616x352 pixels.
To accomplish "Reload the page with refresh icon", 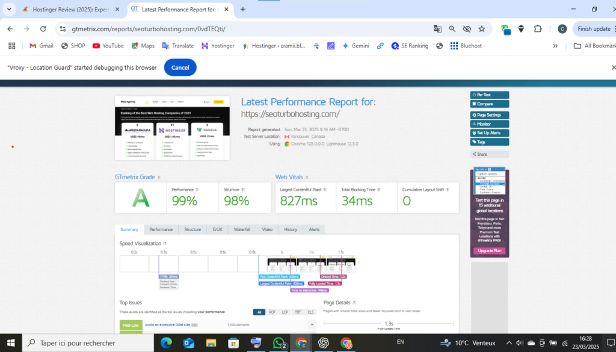I will pyautogui.click(x=43, y=29).
